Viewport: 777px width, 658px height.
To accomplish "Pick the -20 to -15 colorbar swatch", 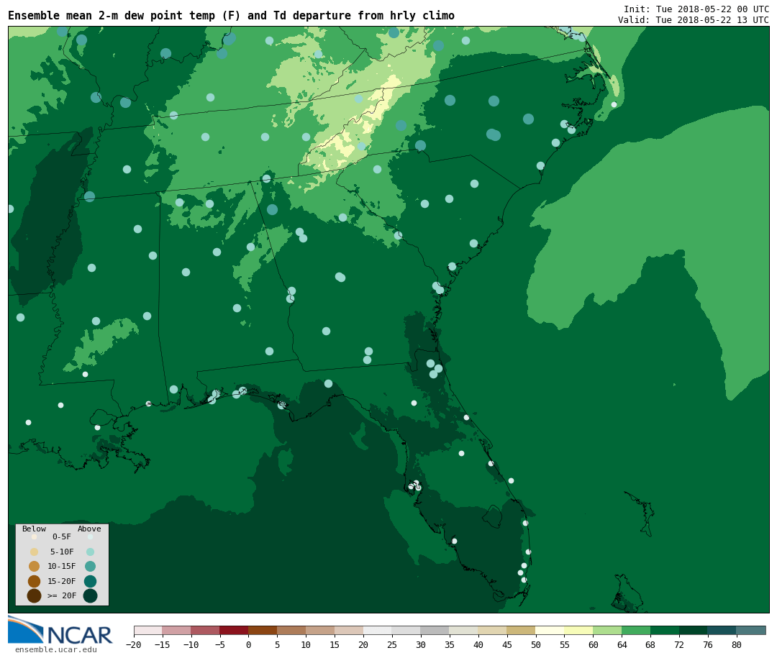I will pos(148,631).
